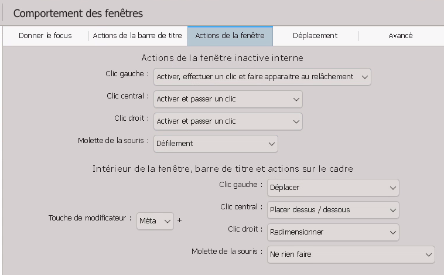Image resolution: width=444 pixels, height=275 pixels.
Task: Click the 'Intérieur de la fenêtre' section heading
Action: (223, 169)
